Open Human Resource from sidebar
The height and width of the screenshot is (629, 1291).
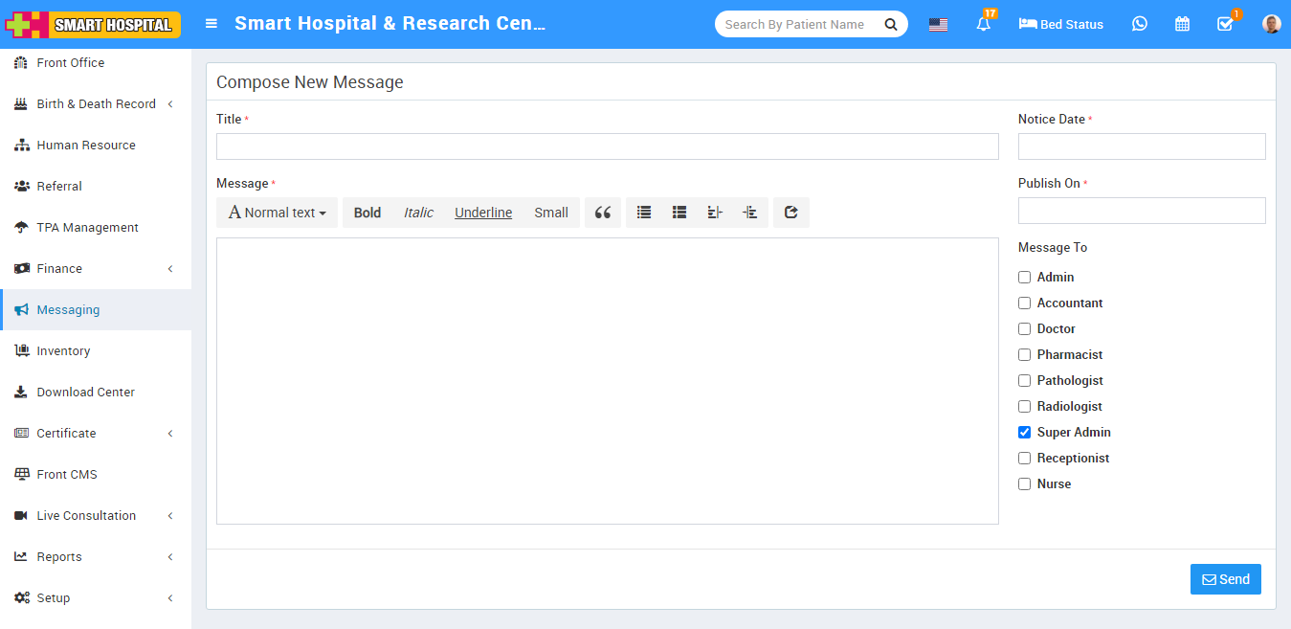86,146
